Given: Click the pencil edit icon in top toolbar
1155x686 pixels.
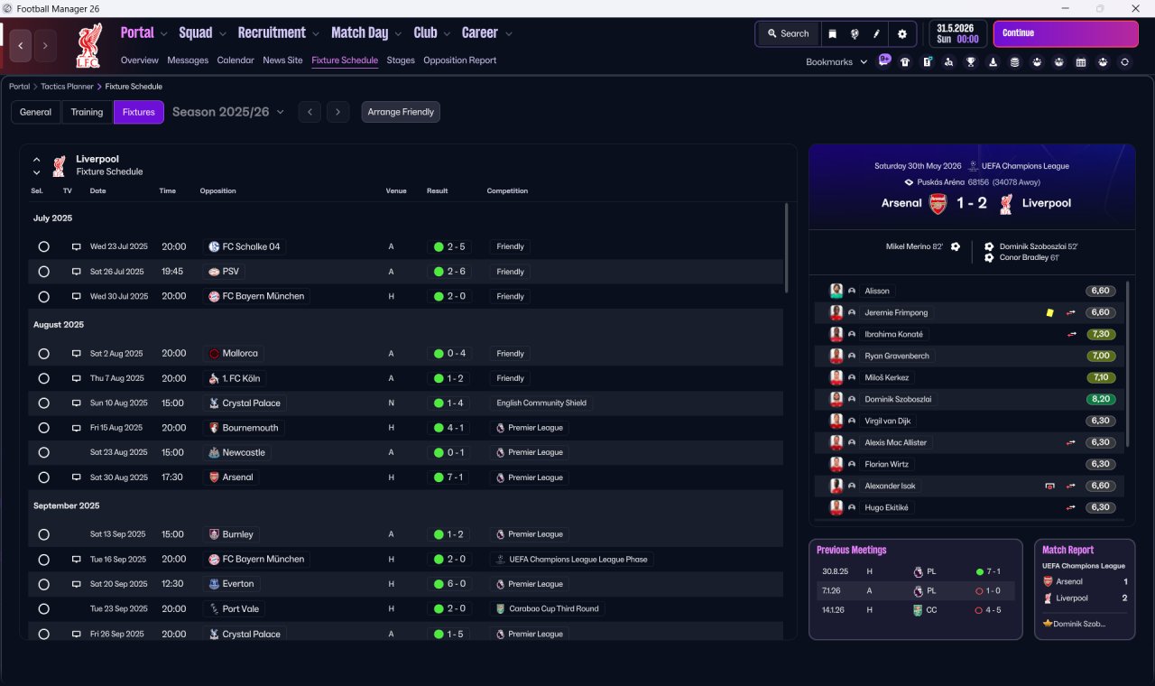Looking at the screenshot, I should (876, 33).
